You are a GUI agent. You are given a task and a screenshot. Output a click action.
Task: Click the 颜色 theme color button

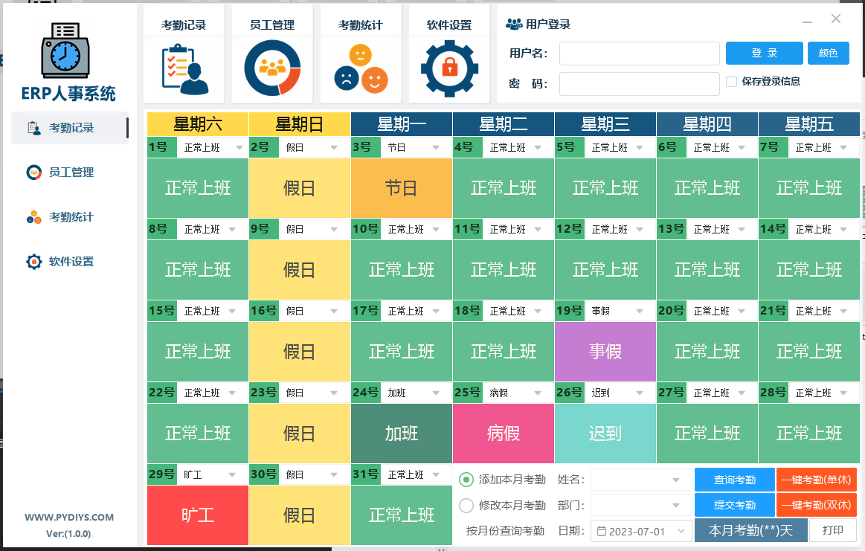click(x=828, y=54)
